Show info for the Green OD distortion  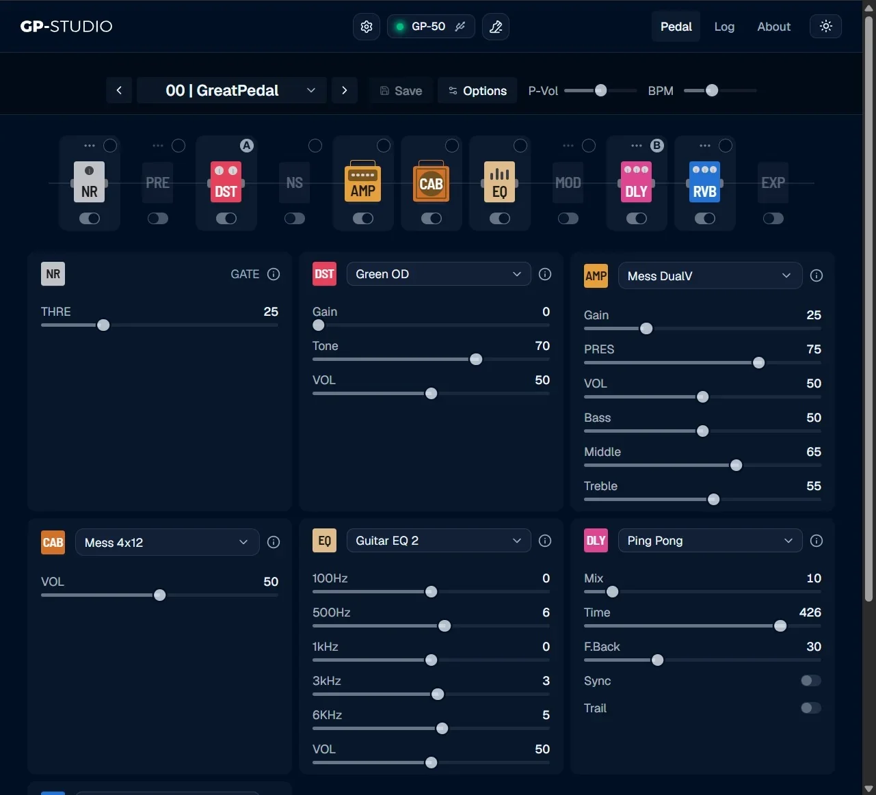pyautogui.click(x=545, y=274)
